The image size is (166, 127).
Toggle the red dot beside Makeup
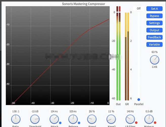point(155,123)
